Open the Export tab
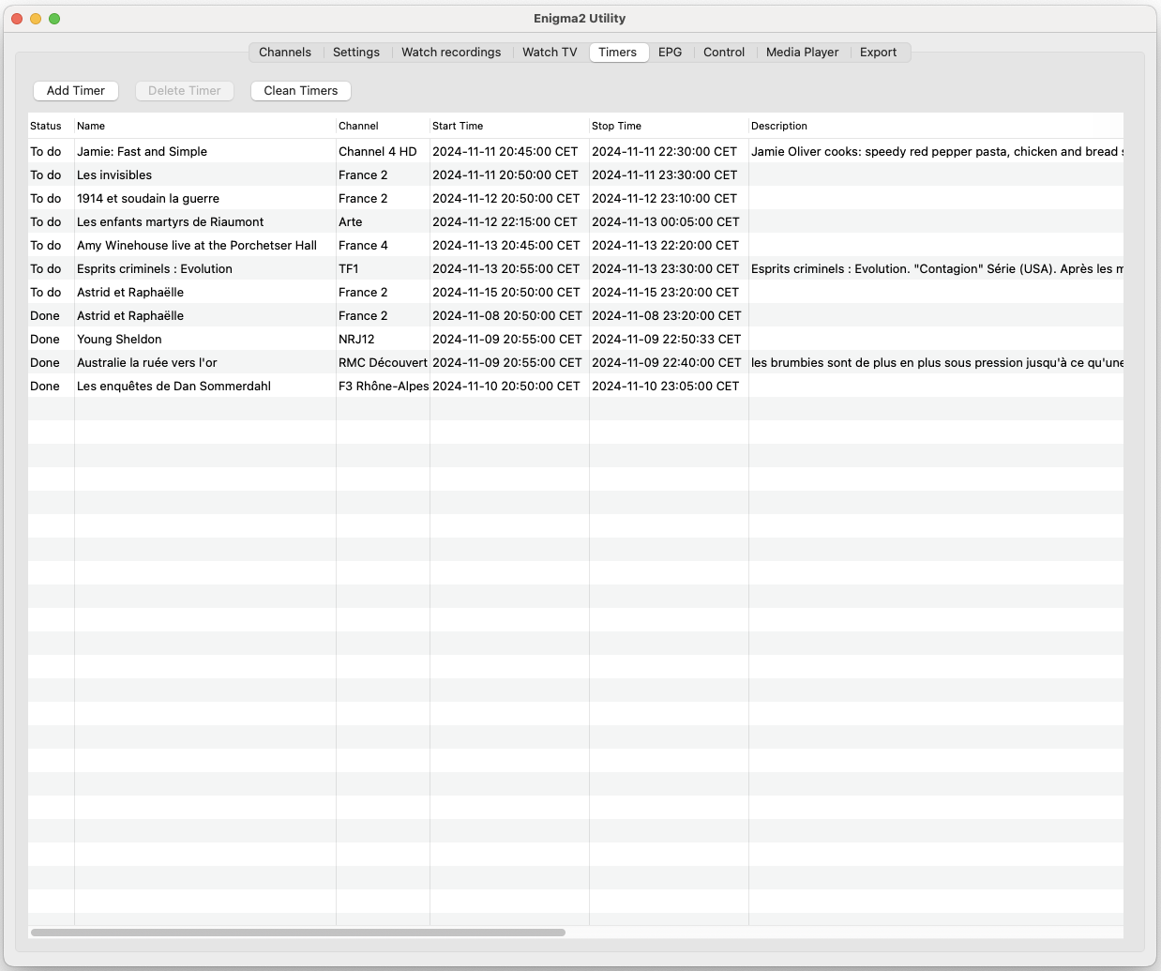The width and height of the screenshot is (1161, 971). click(x=879, y=53)
